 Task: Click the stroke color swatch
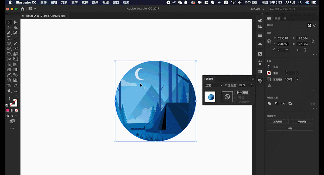point(269,73)
